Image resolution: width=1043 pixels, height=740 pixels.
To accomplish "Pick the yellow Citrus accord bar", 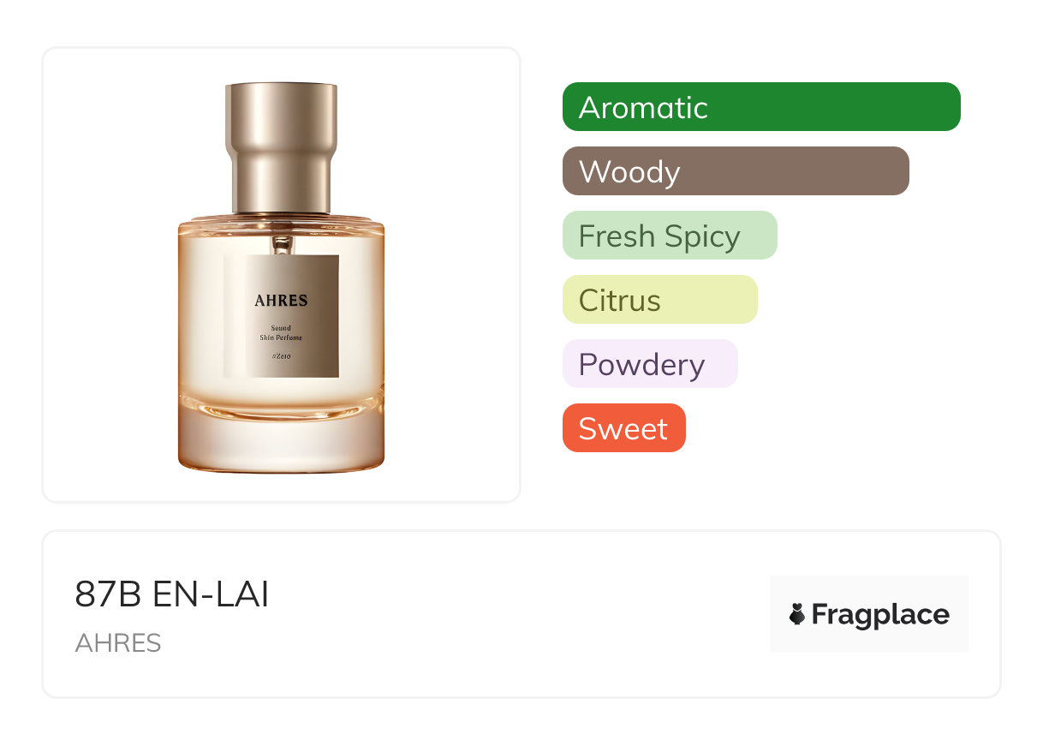I will click(660, 300).
